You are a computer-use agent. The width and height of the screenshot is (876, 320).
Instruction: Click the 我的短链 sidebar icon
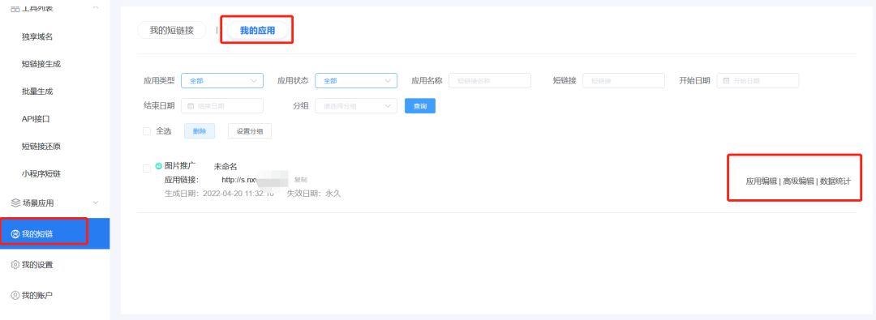pyautogui.click(x=15, y=234)
